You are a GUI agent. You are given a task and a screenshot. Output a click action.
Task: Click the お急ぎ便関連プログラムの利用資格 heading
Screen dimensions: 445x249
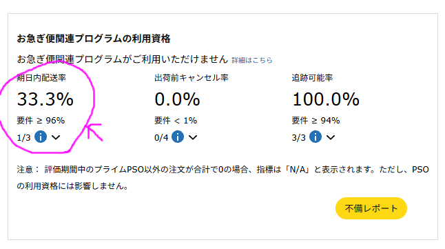94,39
